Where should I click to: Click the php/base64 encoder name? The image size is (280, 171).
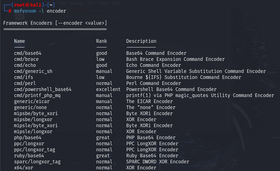point(28,138)
